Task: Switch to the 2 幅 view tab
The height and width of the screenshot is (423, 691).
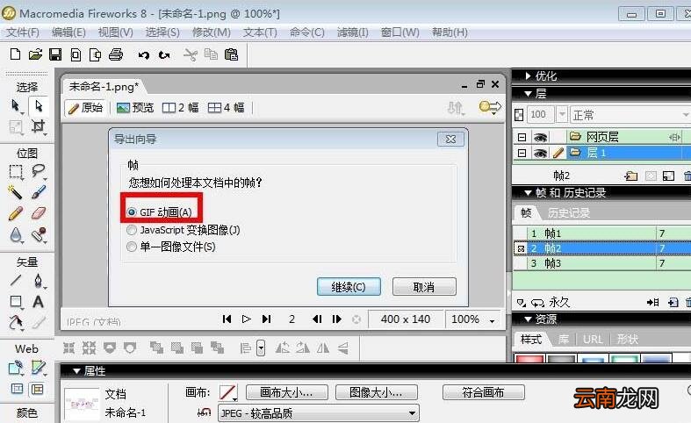Action: 180,108
